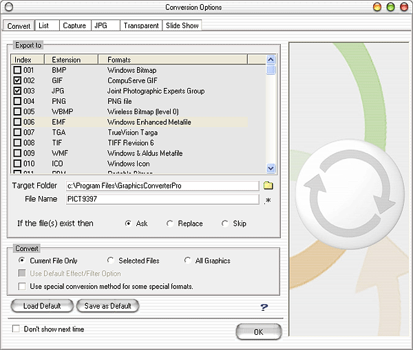
Task: Select the Replace radio button
Action: coord(170,223)
